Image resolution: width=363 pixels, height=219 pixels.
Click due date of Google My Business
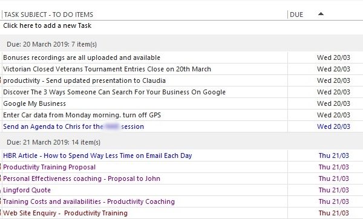click(333, 103)
